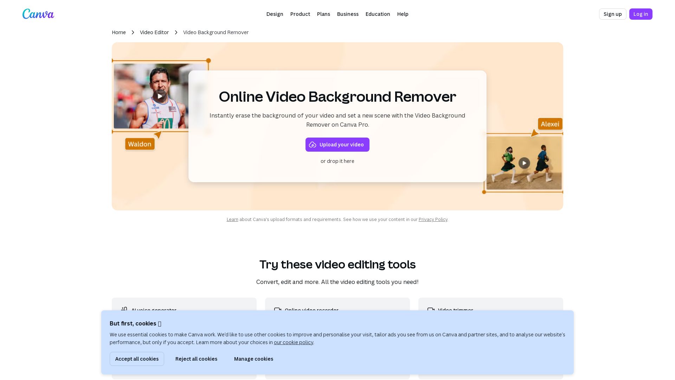Open the our cookie policy link
The width and height of the screenshot is (675, 380).
(x=294, y=342)
